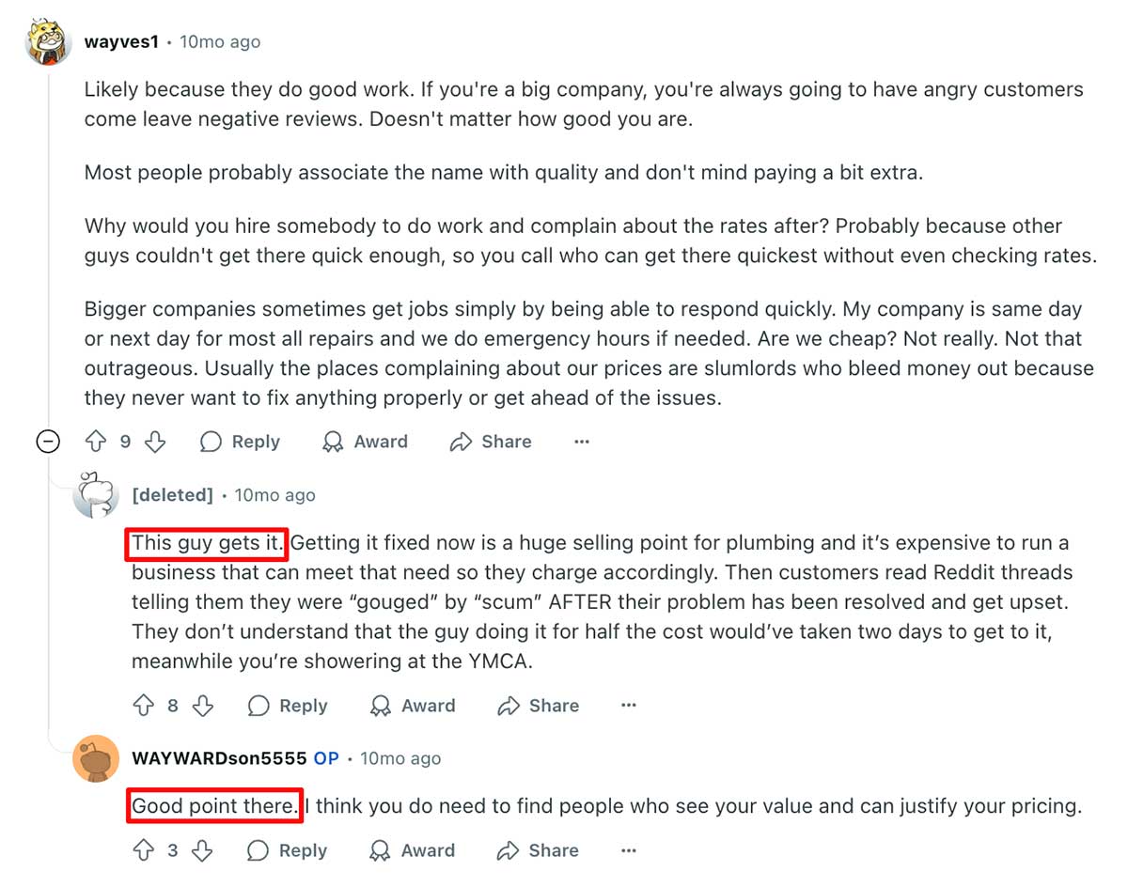The width and height of the screenshot is (1128, 887).
Task: Open more options on WAYWARDson5555's comment
Action: [x=628, y=850]
